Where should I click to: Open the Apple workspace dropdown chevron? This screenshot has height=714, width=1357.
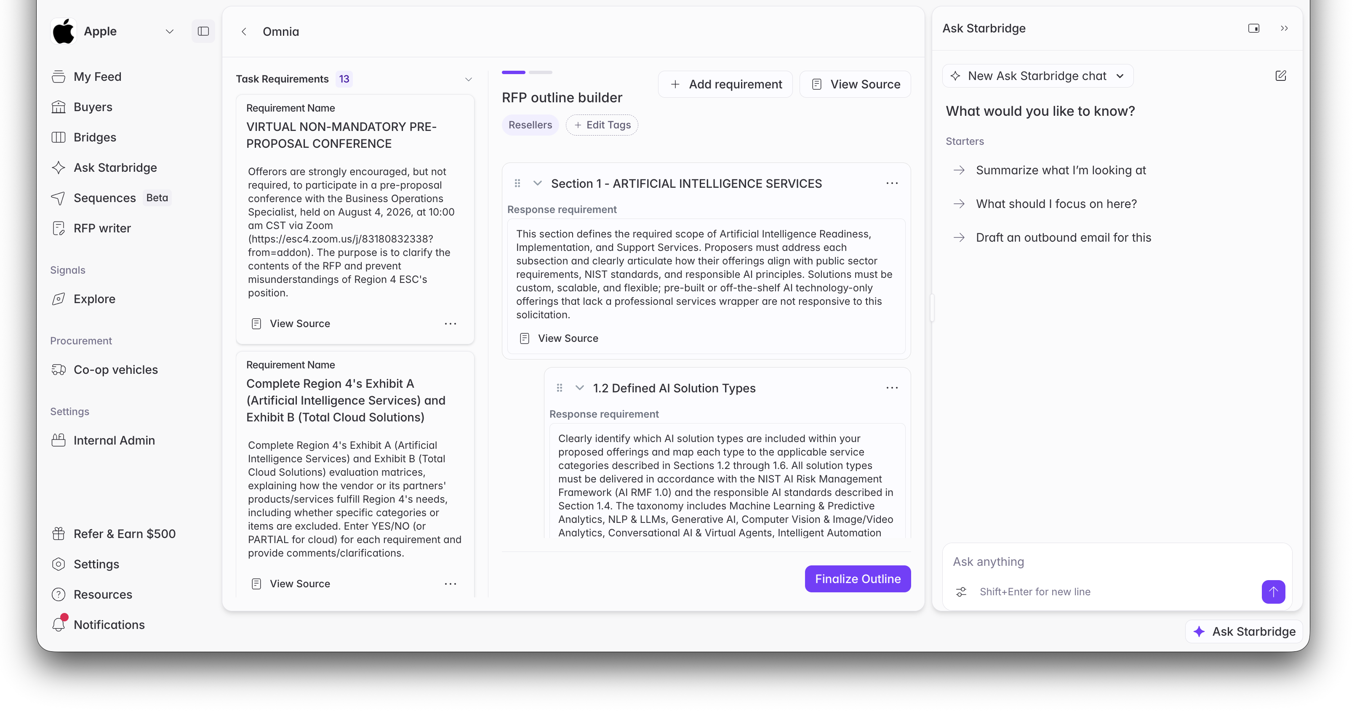tap(170, 32)
